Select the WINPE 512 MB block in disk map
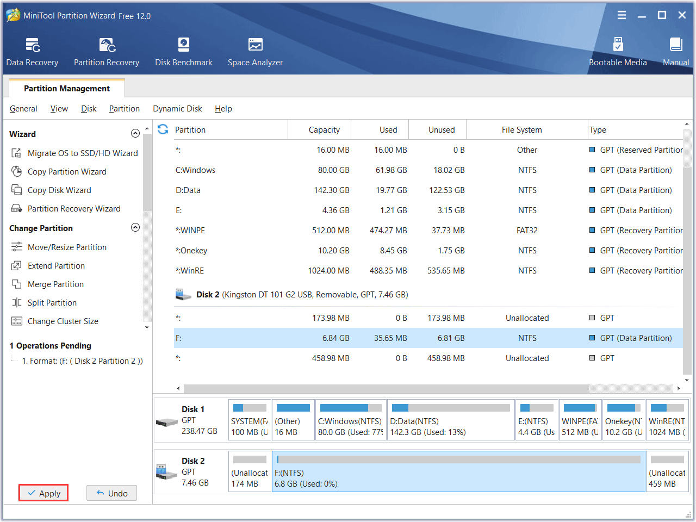The height and width of the screenshot is (522, 696). (x=580, y=420)
